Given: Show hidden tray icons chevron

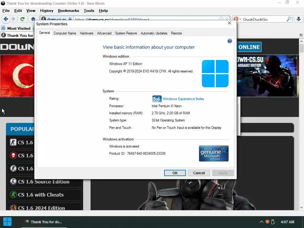Looking at the screenshot, I should (x=261, y=222).
